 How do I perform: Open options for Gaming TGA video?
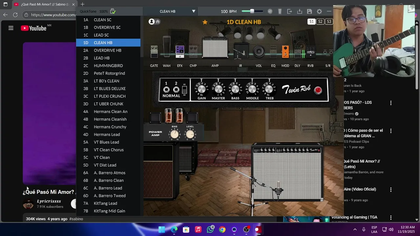(391, 217)
